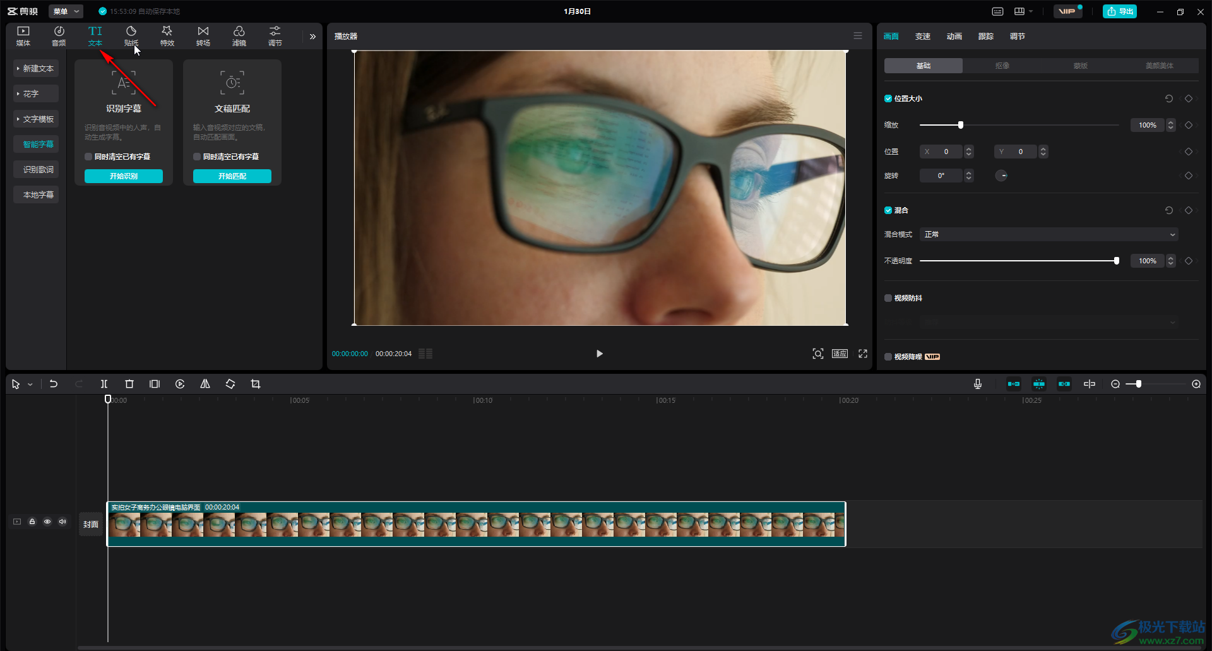Switch to 变速 tab
1212x651 pixels.
pyautogui.click(x=923, y=37)
